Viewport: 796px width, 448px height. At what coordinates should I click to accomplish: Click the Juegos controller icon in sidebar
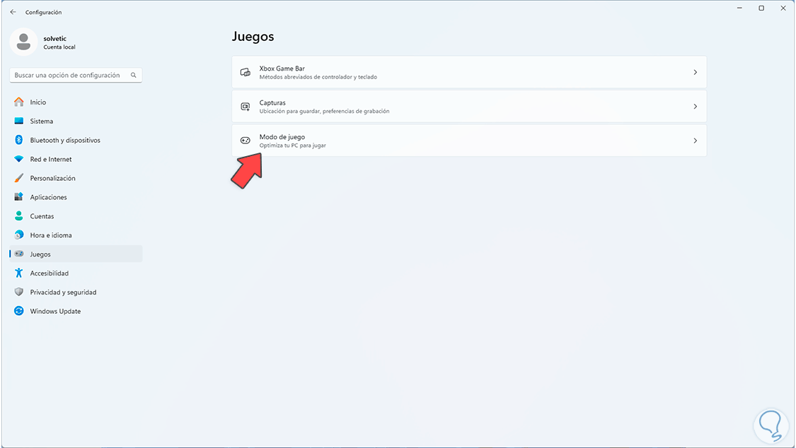point(19,254)
